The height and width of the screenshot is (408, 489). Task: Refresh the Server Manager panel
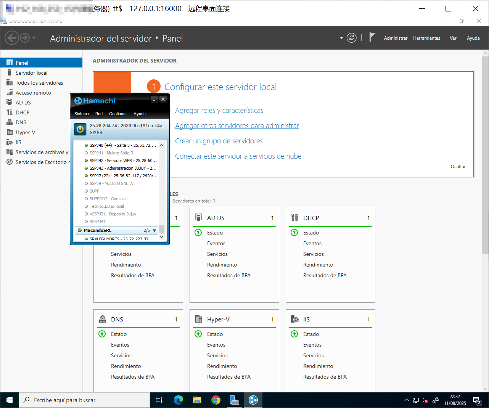tap(352, 38)
